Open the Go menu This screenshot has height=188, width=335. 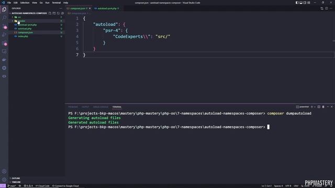pyautogui.click(x=41, y=3)
